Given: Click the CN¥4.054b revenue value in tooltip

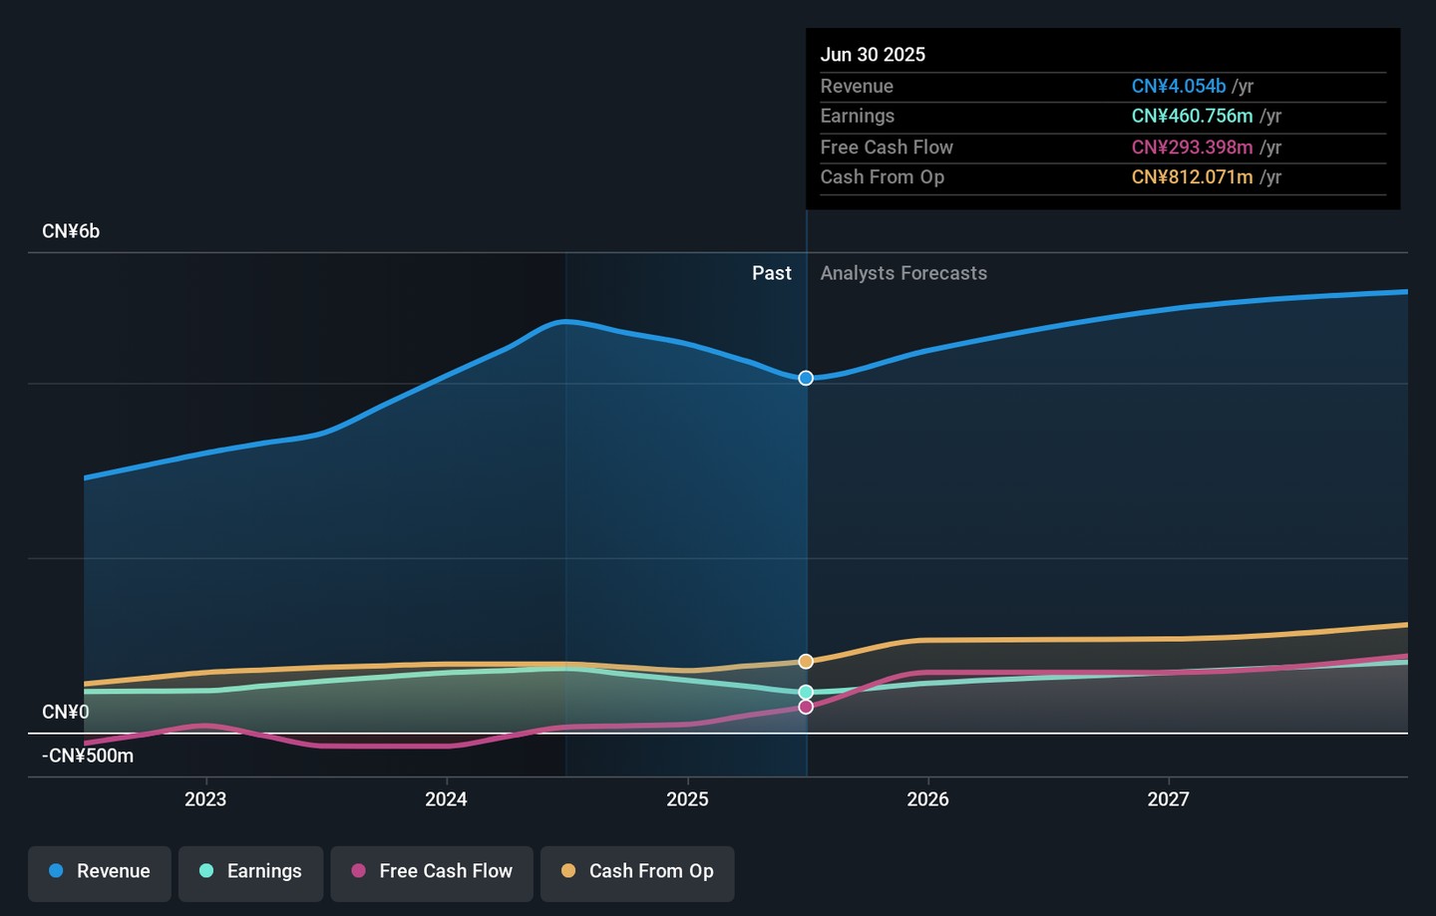Looking at the screenshot, I should (x=1178, y=87).
